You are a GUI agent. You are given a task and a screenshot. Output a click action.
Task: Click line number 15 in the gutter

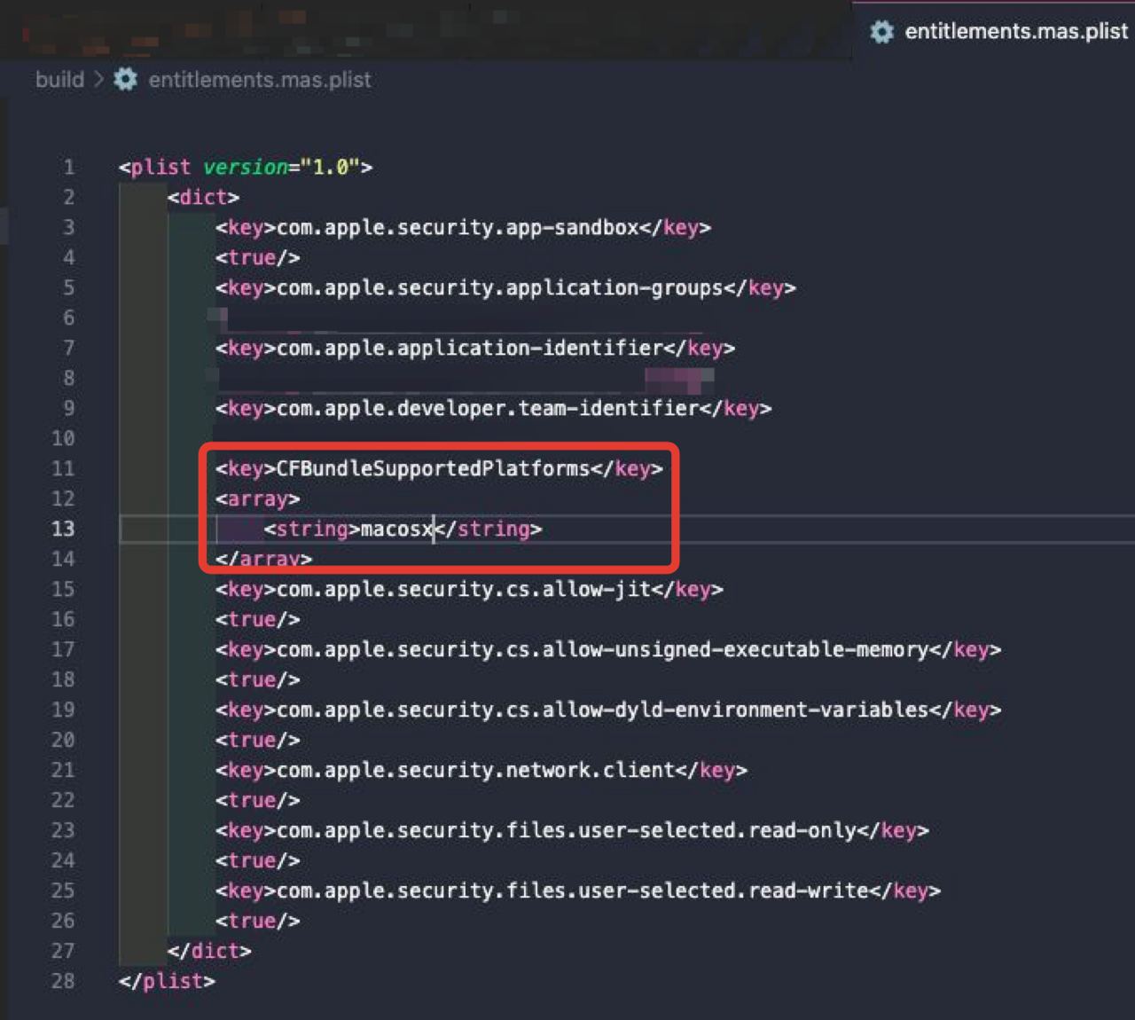point(63,589)
